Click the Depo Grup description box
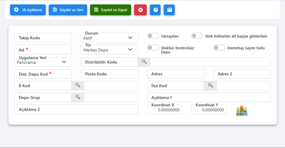This screenshot has width=285, height=148. [x=111, y=97]
